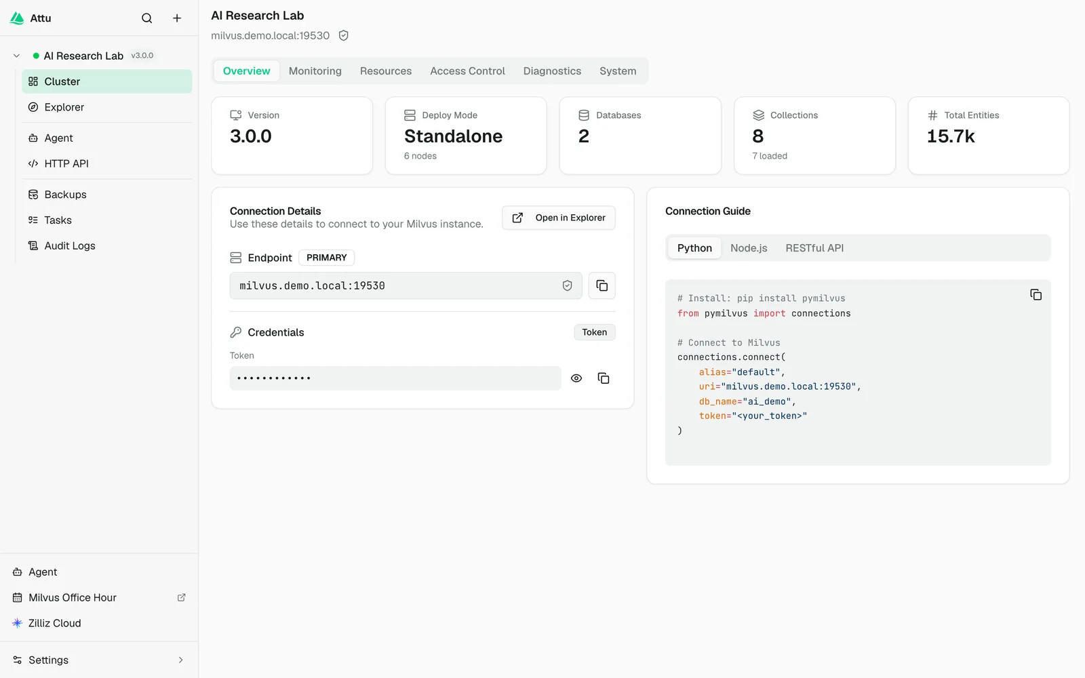Screen dimensions: 1085x678
Task: Open Audit Logs in the sidebar
Action: pyautogui.click(x=107, y=246)
